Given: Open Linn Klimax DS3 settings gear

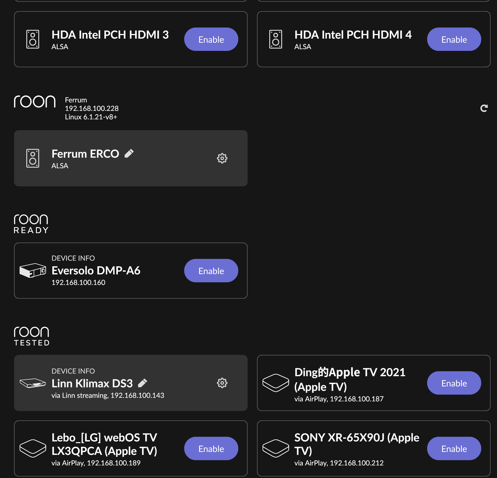Looking at the screenshot, I should click(x=222, y=383).
